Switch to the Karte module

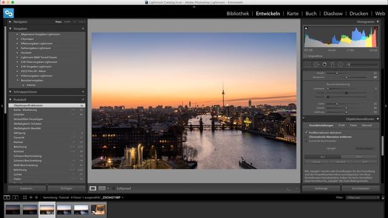tap(292, 13)
